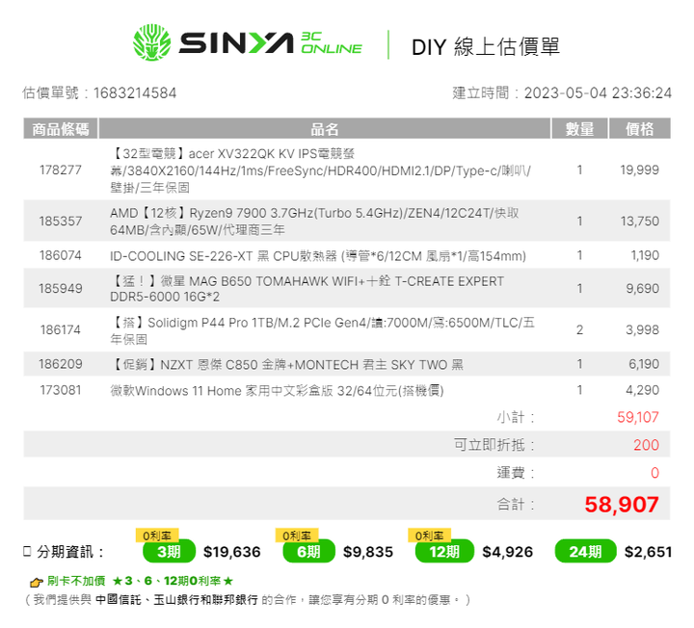The height and width of the screenshot is (628, 694).
Task: Click the acer XV322QK monitor product name
Action: [321, 170]
